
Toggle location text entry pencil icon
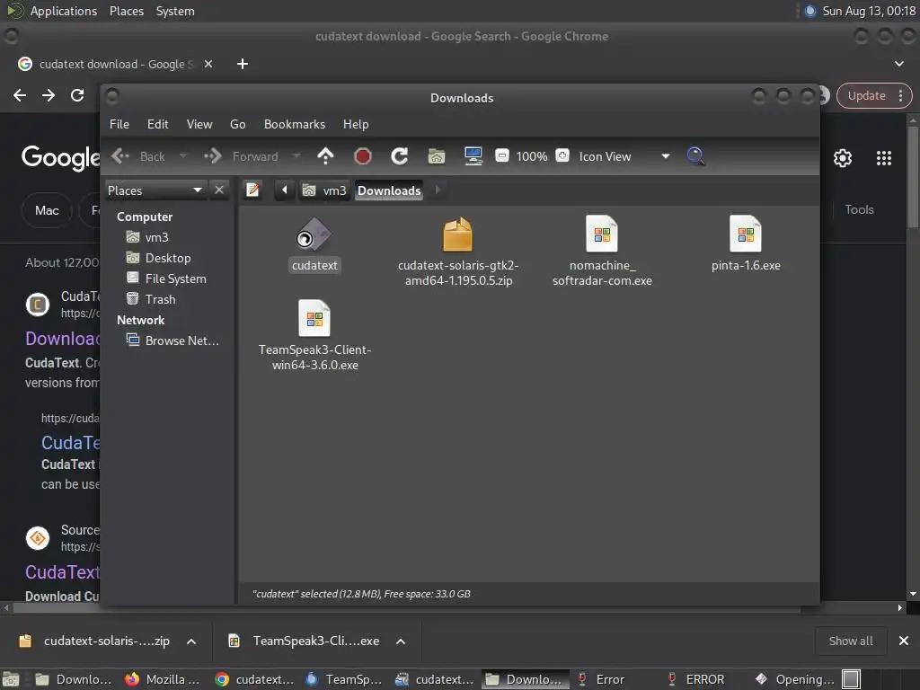coord(252,190)
